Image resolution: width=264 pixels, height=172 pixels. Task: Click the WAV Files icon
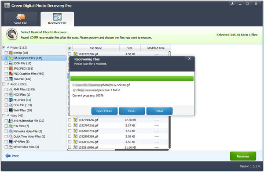click(x=11, y=110)
